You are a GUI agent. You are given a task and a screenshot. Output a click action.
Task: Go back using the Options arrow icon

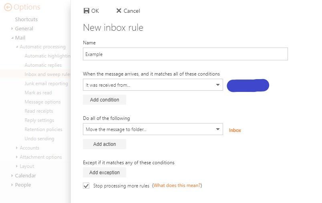(8, 7)
